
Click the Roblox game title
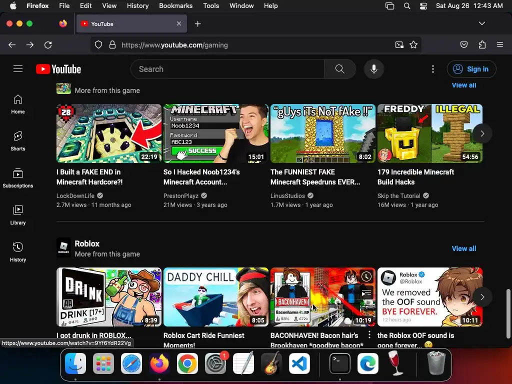click(x=87, y=243)
